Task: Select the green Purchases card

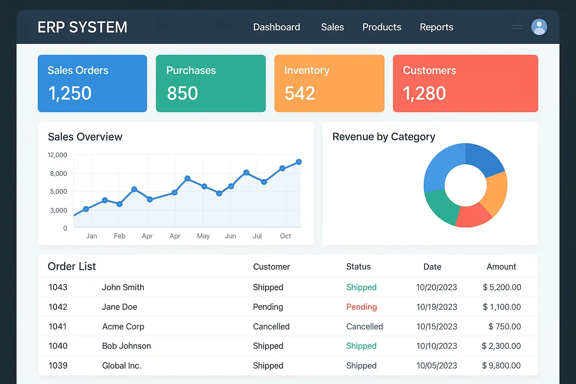Action: (x=211, y=83)
